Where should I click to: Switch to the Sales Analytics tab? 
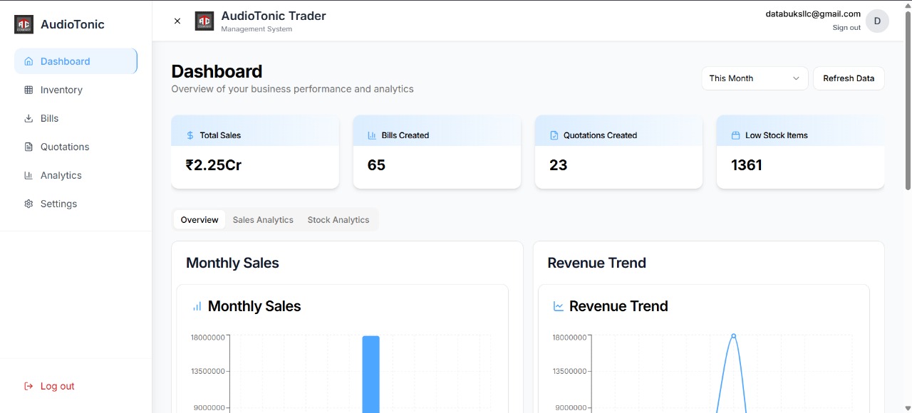pos(263,220)
